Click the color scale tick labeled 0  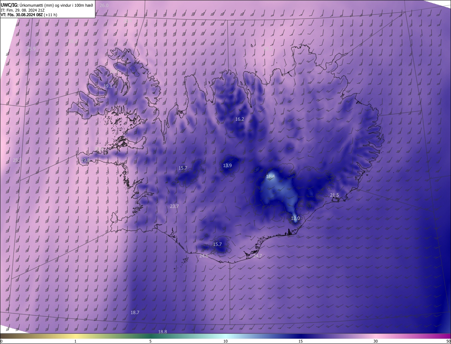[x=1, y=342]
